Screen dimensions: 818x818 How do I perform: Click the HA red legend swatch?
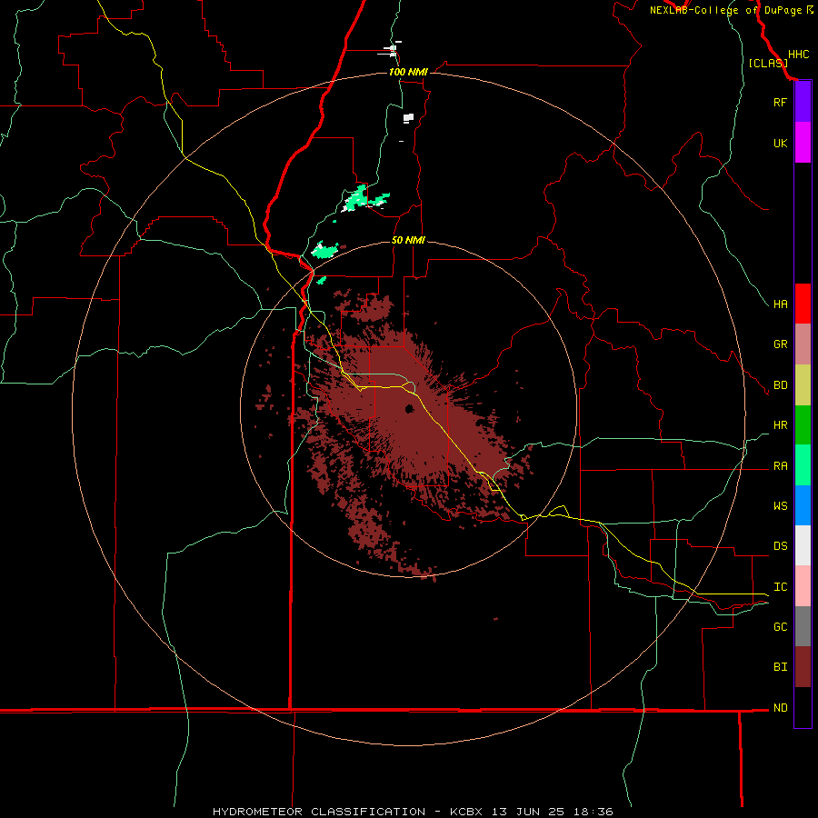(x=803, y=304)
